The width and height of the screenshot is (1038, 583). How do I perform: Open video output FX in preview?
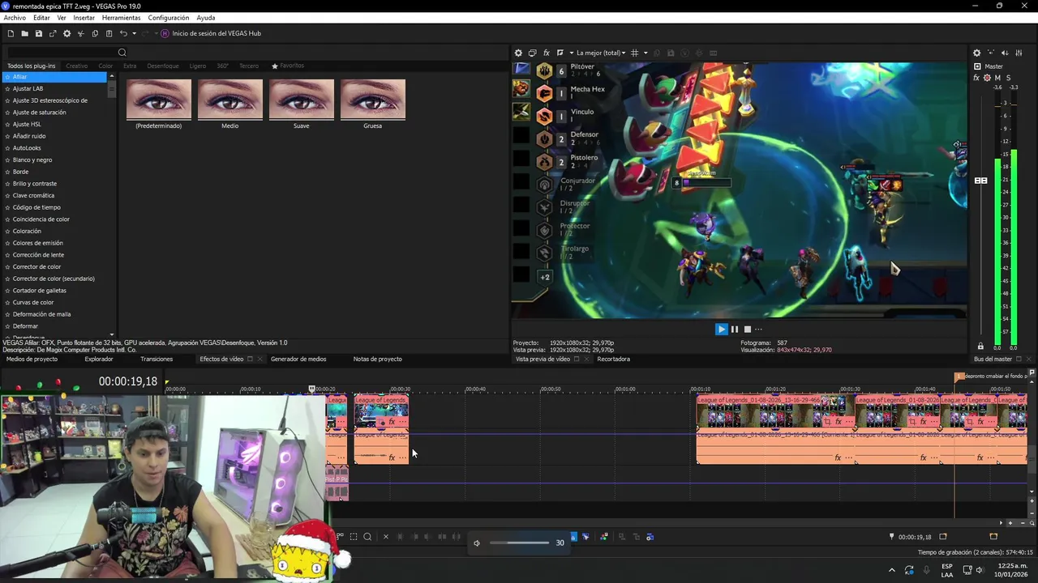coord(547,53)
